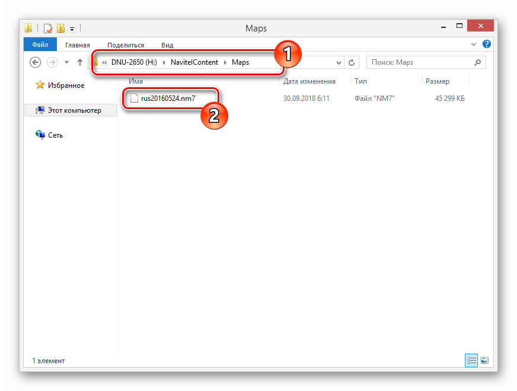Image resolution: width=517 pixels, height=391 pixels.
Task: Sort by Дата изменения column header
Action: click(309, 81)
